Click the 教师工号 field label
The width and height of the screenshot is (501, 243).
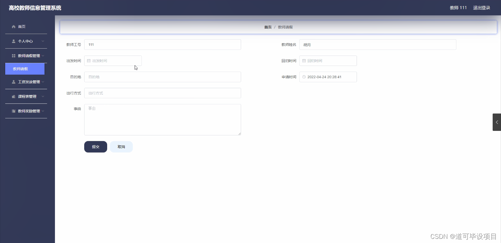click(x=74, y=45)
